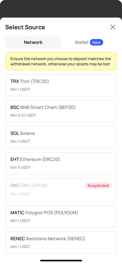The height and width of the screenshot is (264, 122).
Task: Switch to the Wallet tab
Action: coord(89,42)
